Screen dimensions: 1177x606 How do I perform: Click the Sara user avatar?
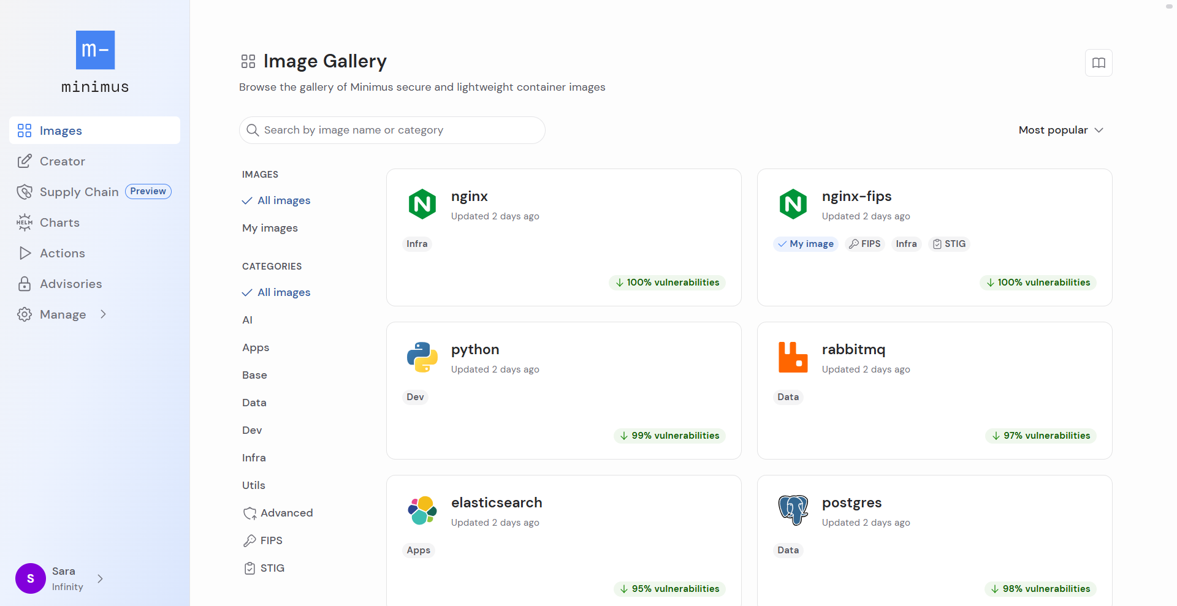click(x=31, y=578)
